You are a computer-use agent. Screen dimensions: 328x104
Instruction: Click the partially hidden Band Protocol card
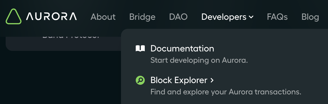[63, 44]
